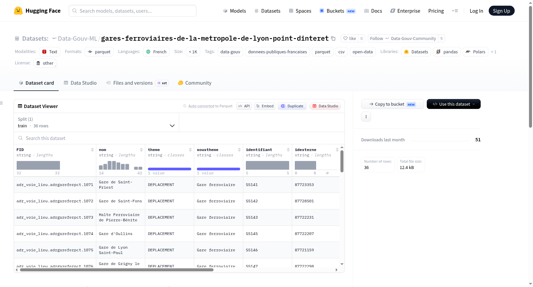Sort the soustheme column using its arrows
The image size is (533, 287).
(x=239, y=150)
